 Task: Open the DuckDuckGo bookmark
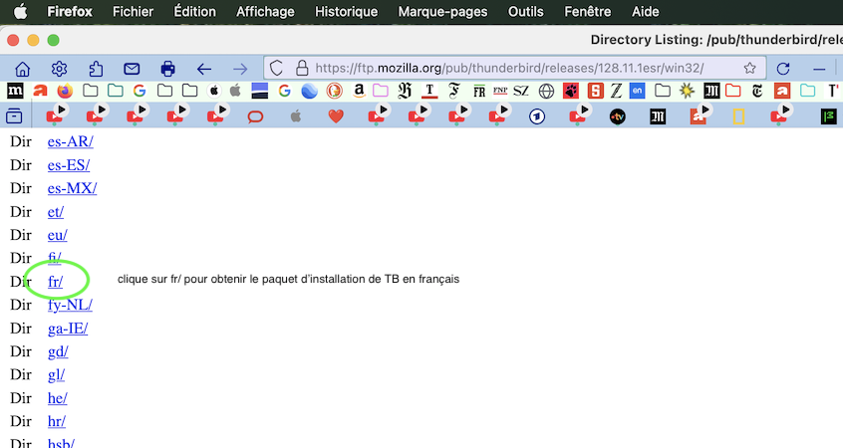tap(335, 91)
